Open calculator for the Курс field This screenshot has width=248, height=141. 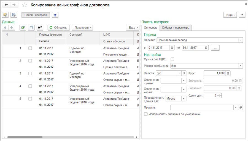(228, 73)
